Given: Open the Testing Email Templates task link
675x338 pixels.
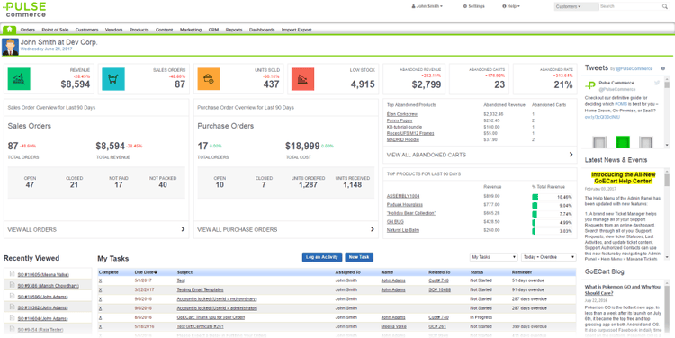Looking at the screenshot, I should 200,289.
